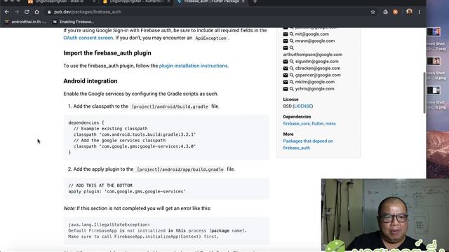Viewport: 449px width, 252px height.
Task: Open the Enabling Firebase bookmark
Action: 74,22
